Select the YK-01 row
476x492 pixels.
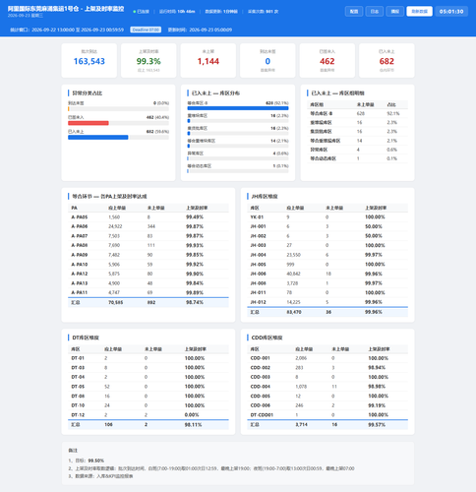[327, 217]
